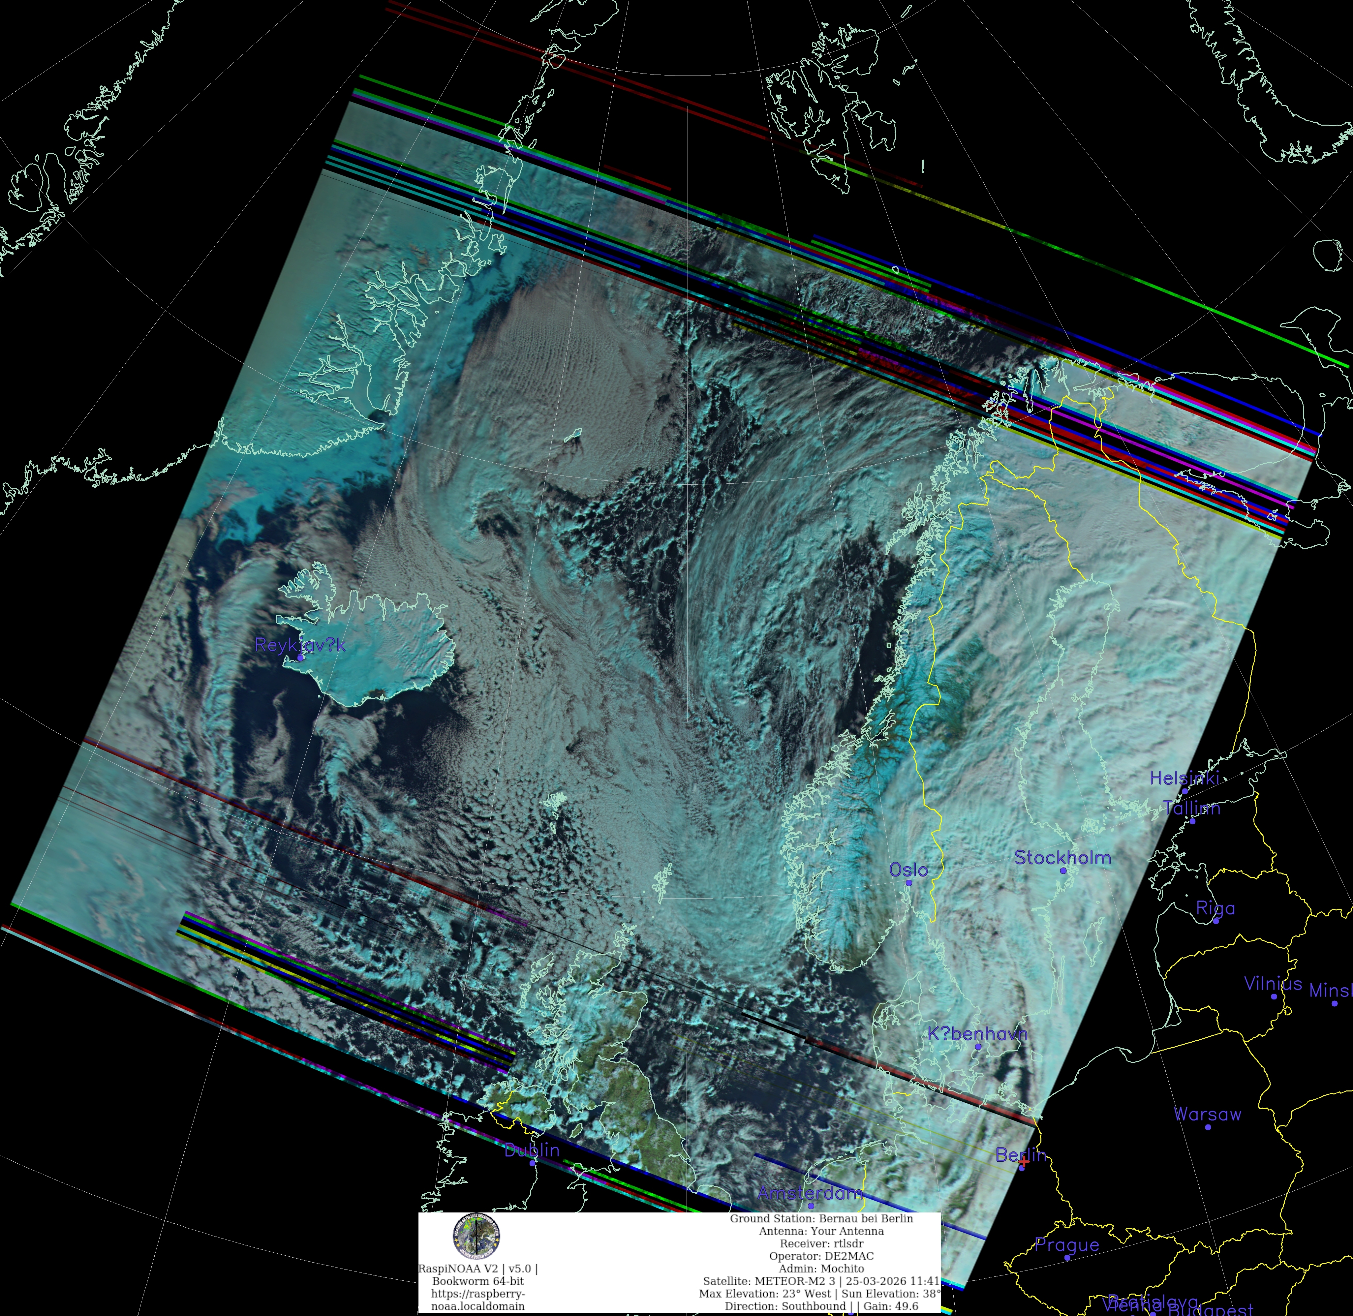Click the Copenhagen city marker dot
The width and height of the screenshot is (1353, 1316).
coord(978,1047)
